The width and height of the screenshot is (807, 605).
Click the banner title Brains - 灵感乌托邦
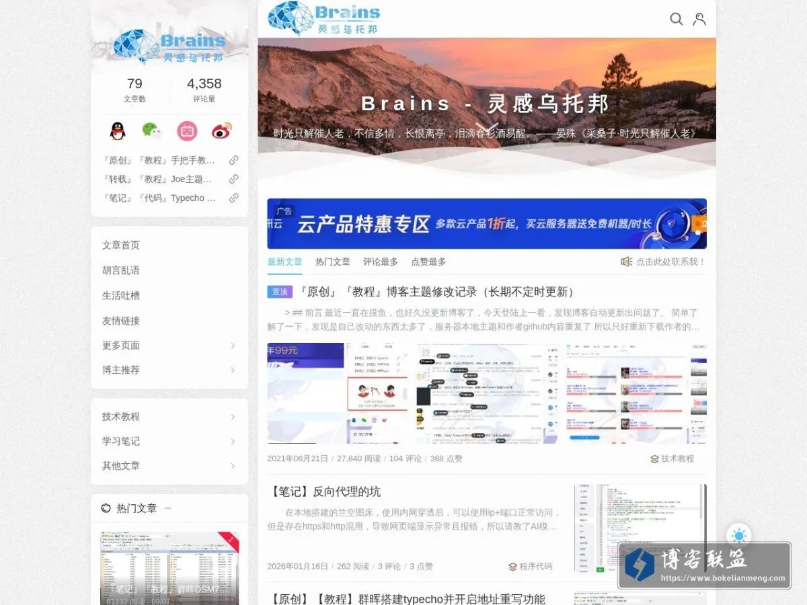[x=486, y=104]
